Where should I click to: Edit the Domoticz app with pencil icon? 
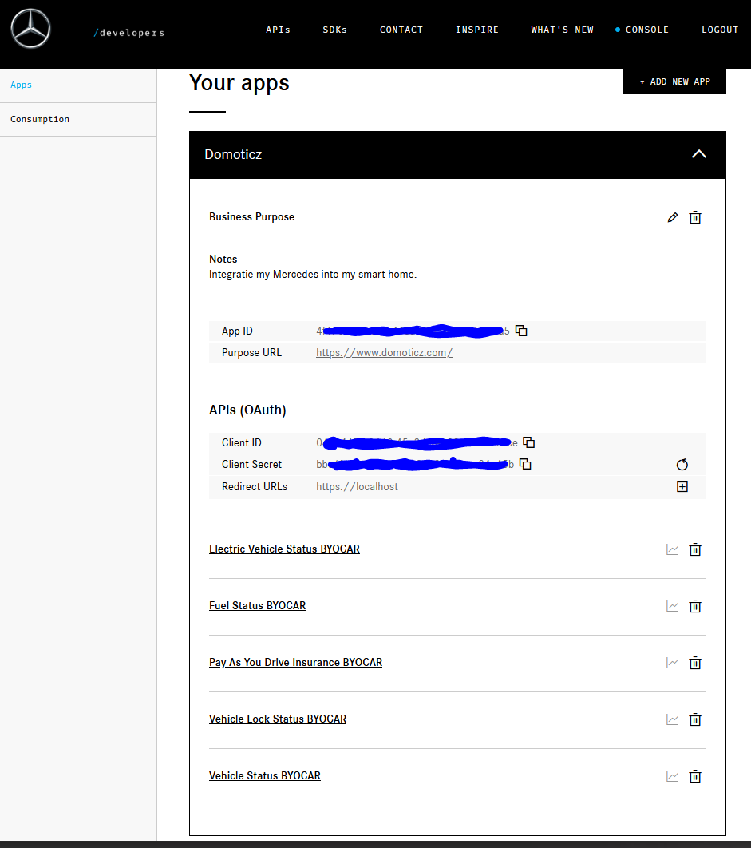672,217
